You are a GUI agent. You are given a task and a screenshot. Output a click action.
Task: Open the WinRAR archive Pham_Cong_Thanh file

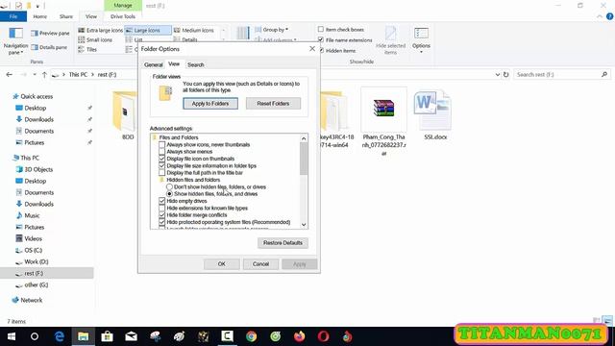(x=383, y=121)
